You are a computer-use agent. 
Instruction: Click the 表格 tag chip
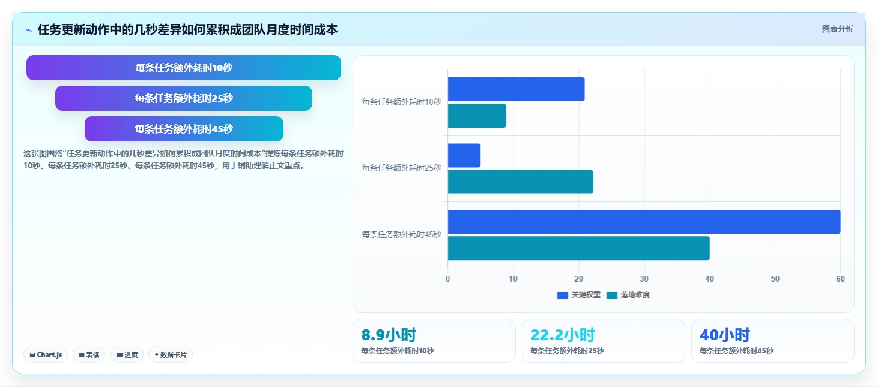pos(89,355)
